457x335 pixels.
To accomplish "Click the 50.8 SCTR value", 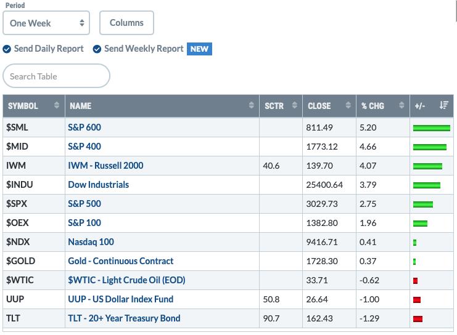I will coord(271,299).
